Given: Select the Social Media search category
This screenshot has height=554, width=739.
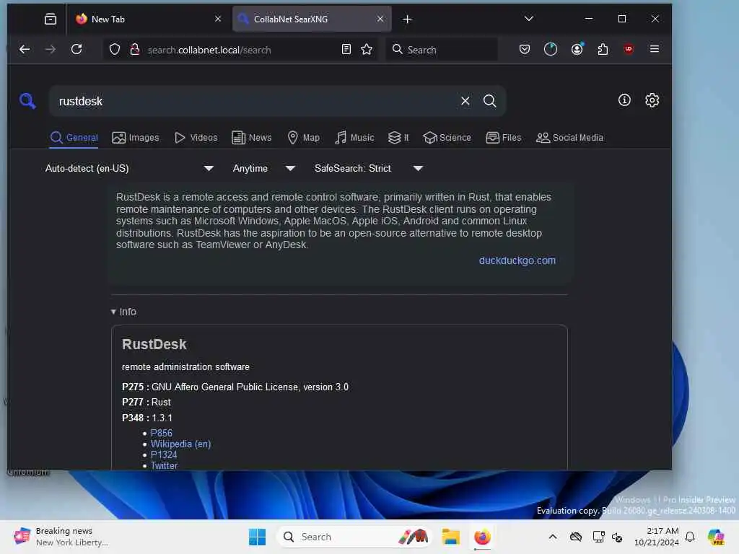Looking at the screenshot, I should point(569,138).
